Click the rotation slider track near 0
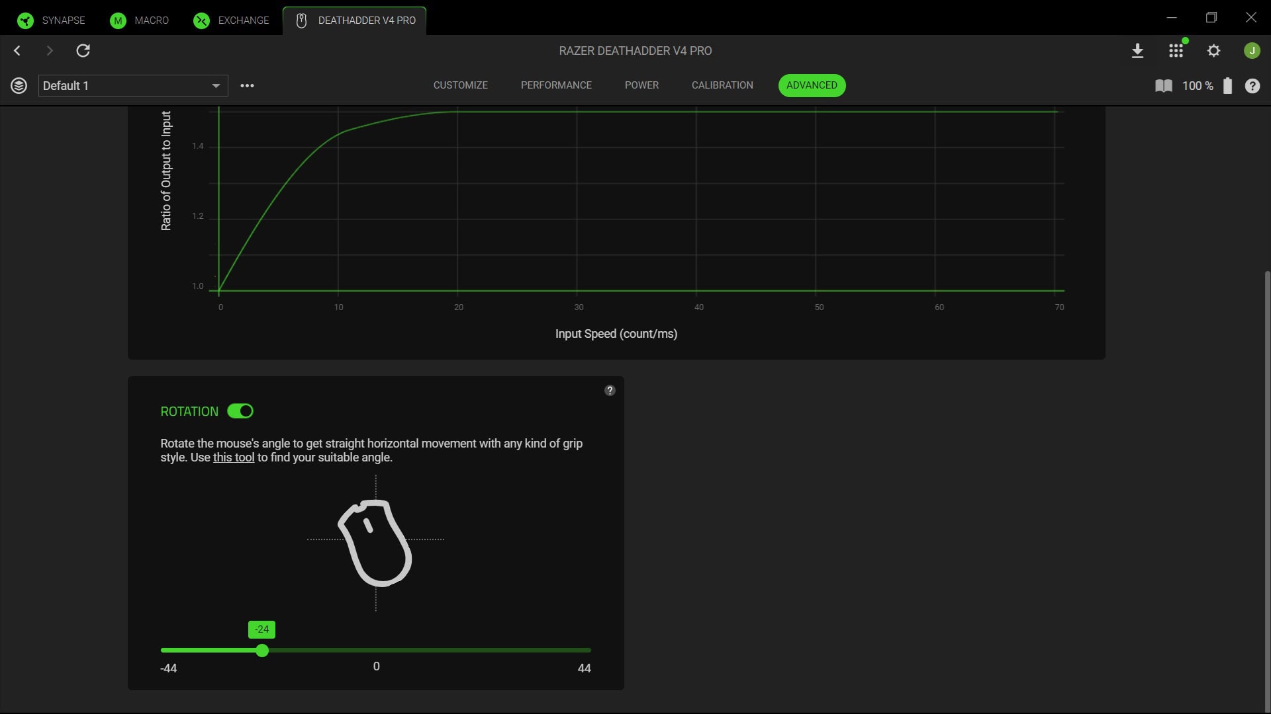 click(x=376, y=651)
